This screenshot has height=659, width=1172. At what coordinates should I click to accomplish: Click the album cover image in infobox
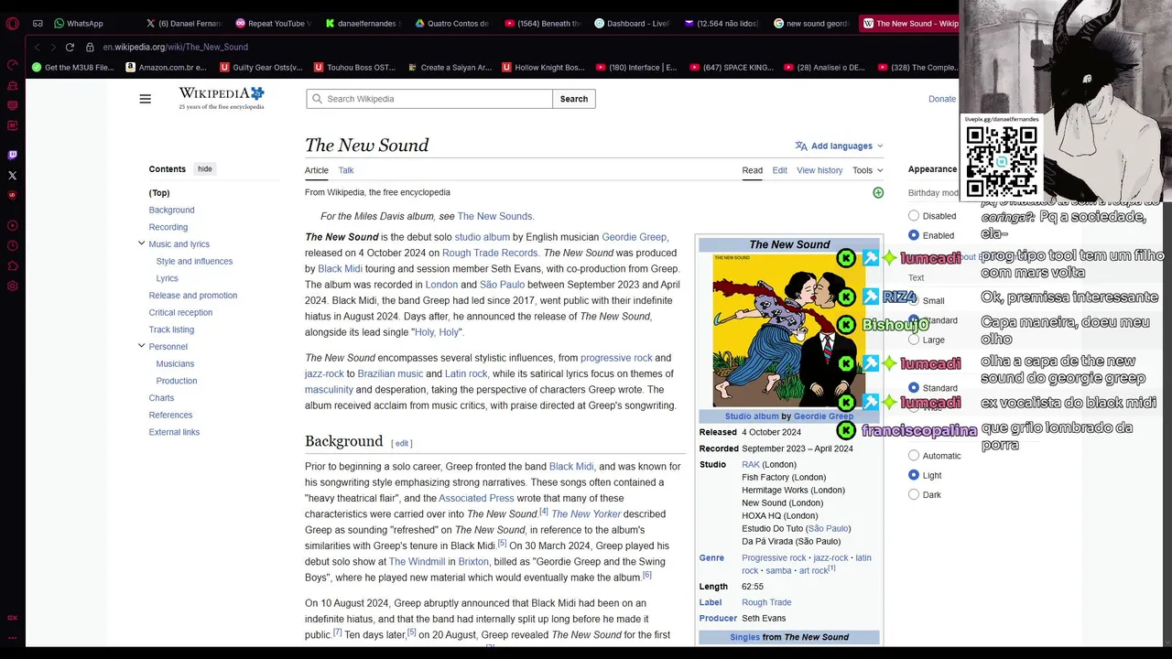pos(788,330)
